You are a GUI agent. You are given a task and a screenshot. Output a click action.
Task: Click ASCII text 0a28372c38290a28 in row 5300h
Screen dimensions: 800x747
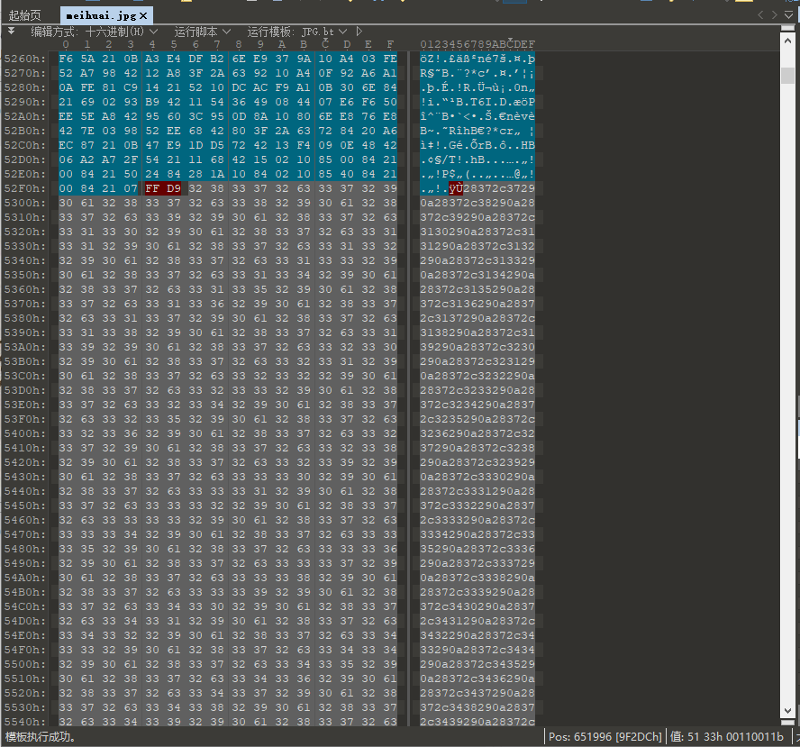(x=477, y=203)
